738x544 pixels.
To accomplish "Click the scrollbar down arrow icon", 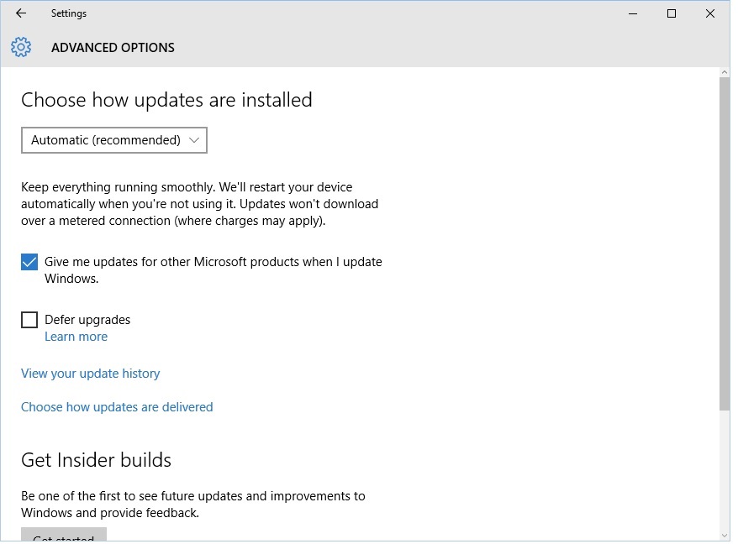I will pos(724,536).
